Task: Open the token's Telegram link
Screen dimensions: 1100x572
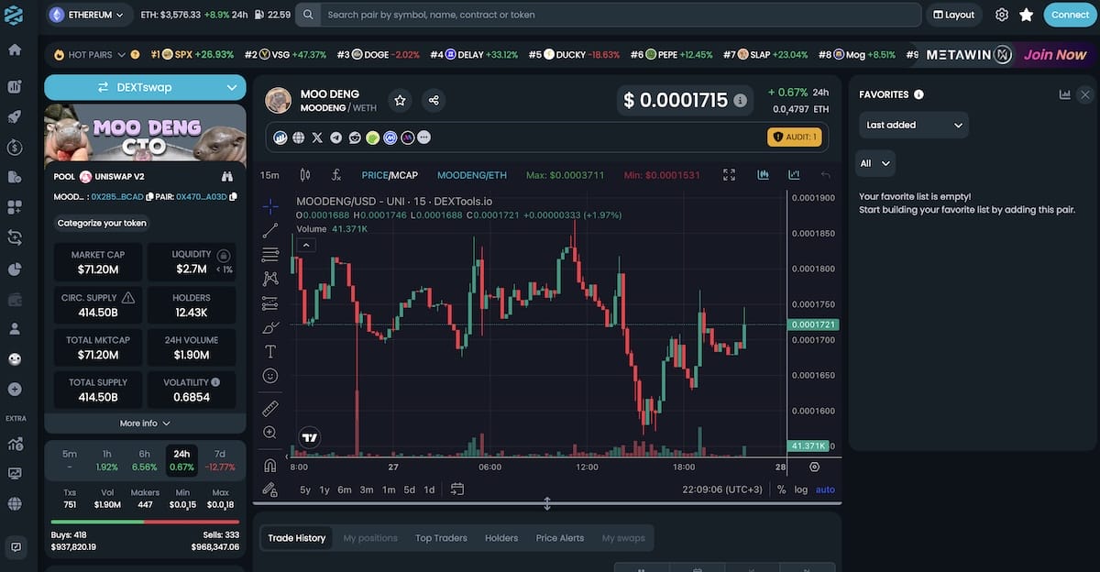Action: 335,137
